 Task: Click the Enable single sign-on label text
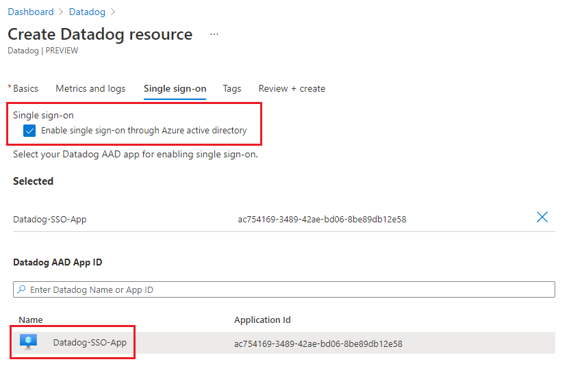click(x=144, y=130)
